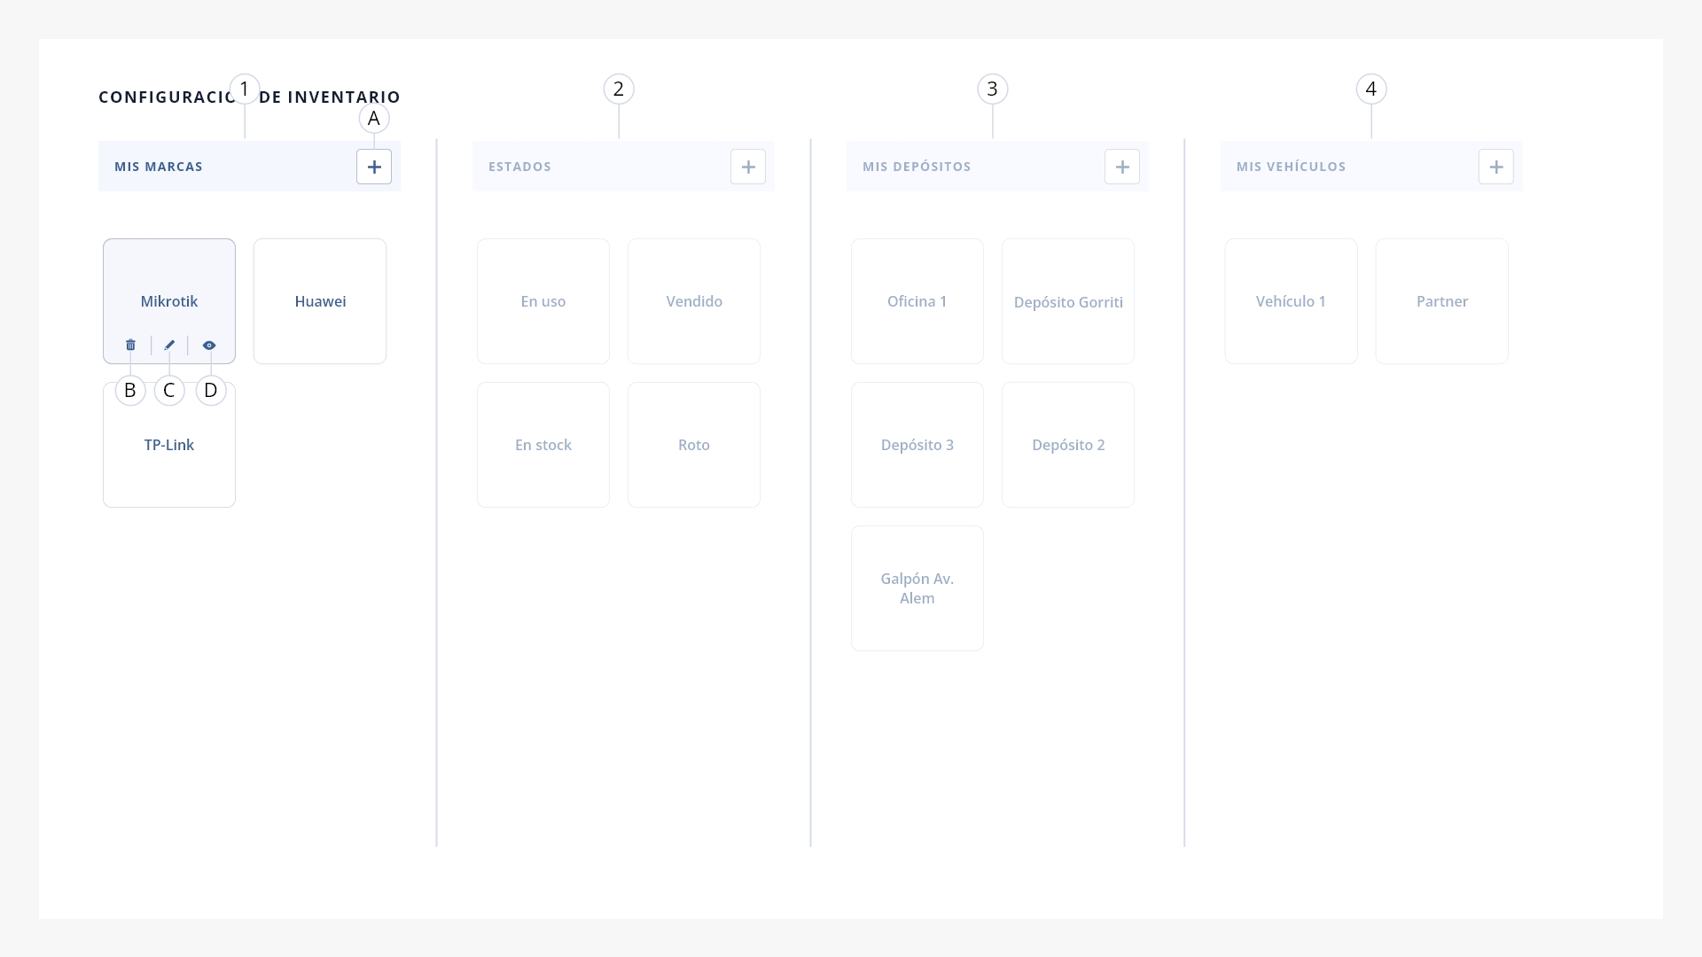Select the Vehículo 1 card
Screen dimensions: 1702x957
[x=1292, y=301]
